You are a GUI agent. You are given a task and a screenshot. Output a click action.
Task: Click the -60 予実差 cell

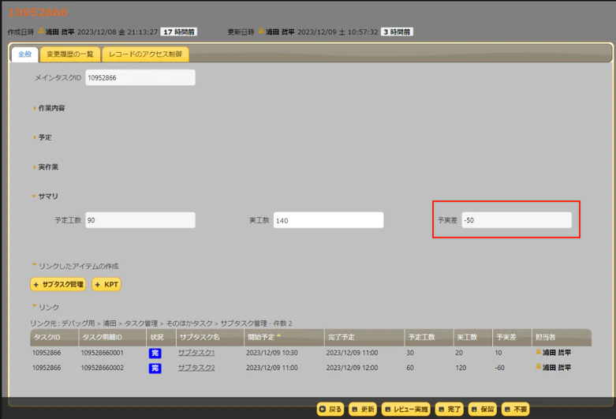point(500,368)
